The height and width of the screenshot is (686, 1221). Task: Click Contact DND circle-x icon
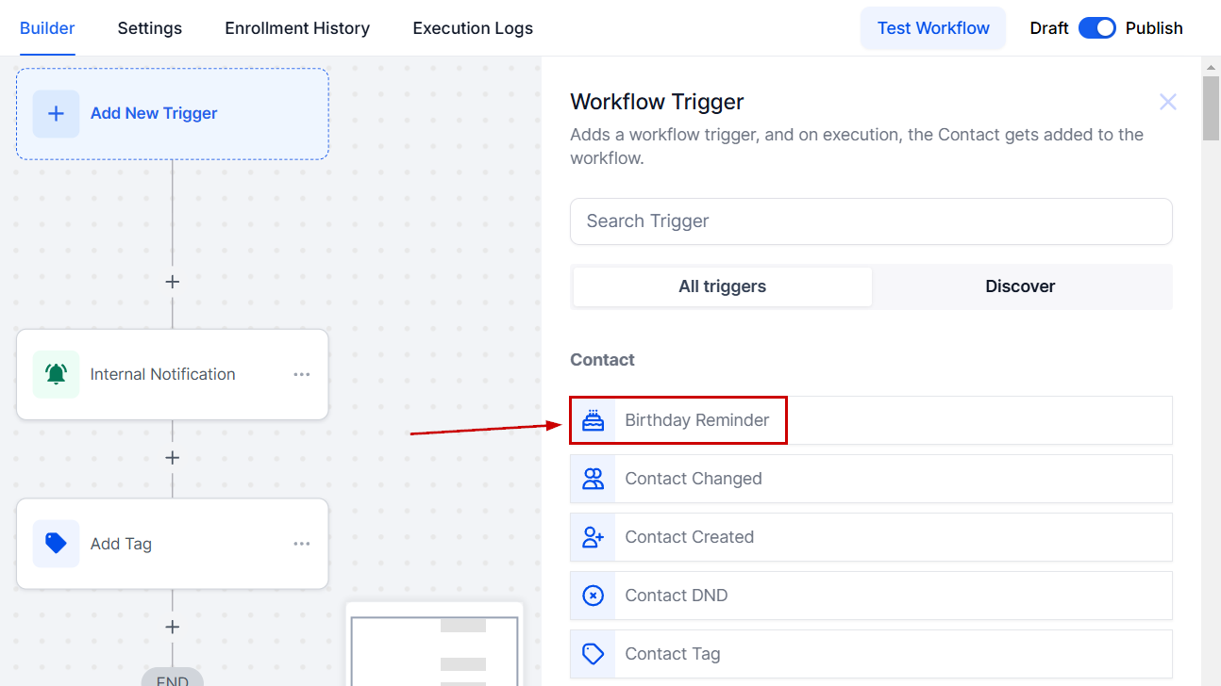pyautogui.click(x=593, y=596)
